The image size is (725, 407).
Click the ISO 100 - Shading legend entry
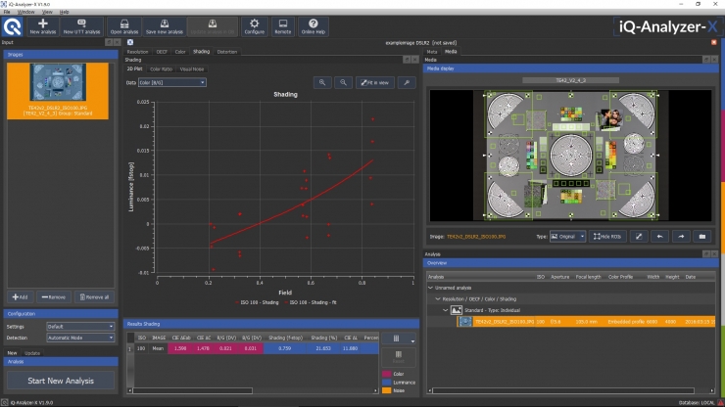257,302
